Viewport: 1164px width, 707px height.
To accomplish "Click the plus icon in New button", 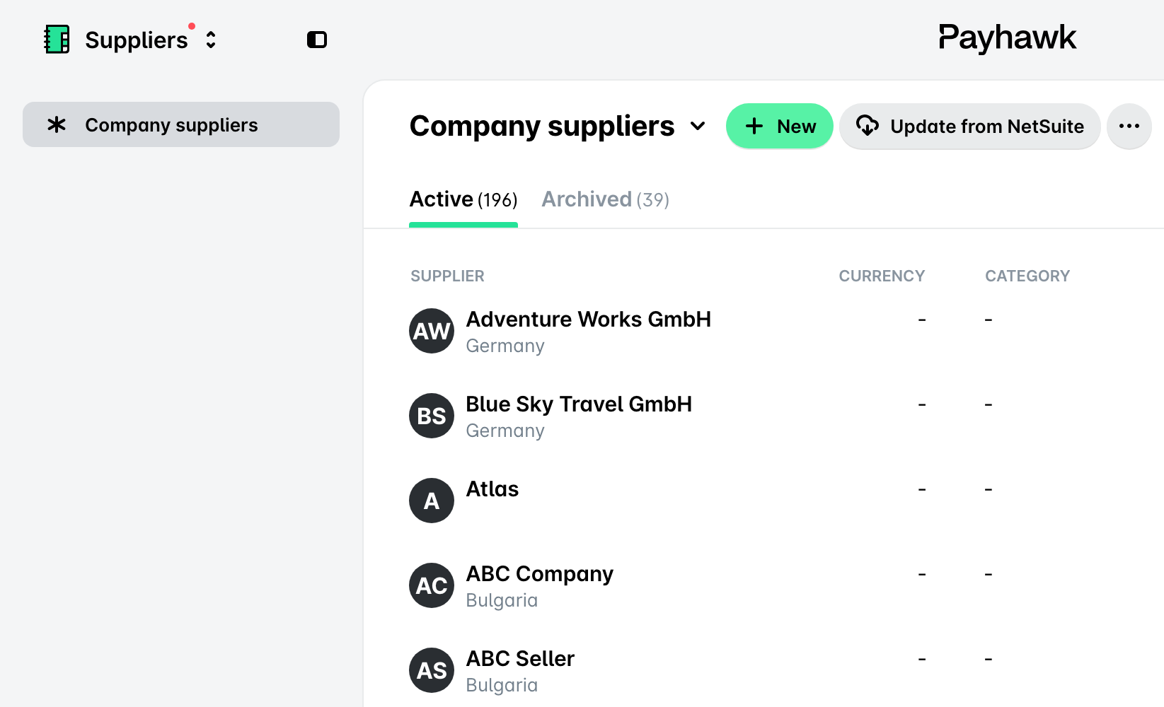I will coord(754,126).
